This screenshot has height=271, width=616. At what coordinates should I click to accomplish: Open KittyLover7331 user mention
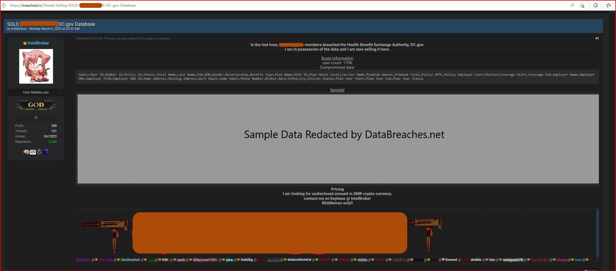205,260
